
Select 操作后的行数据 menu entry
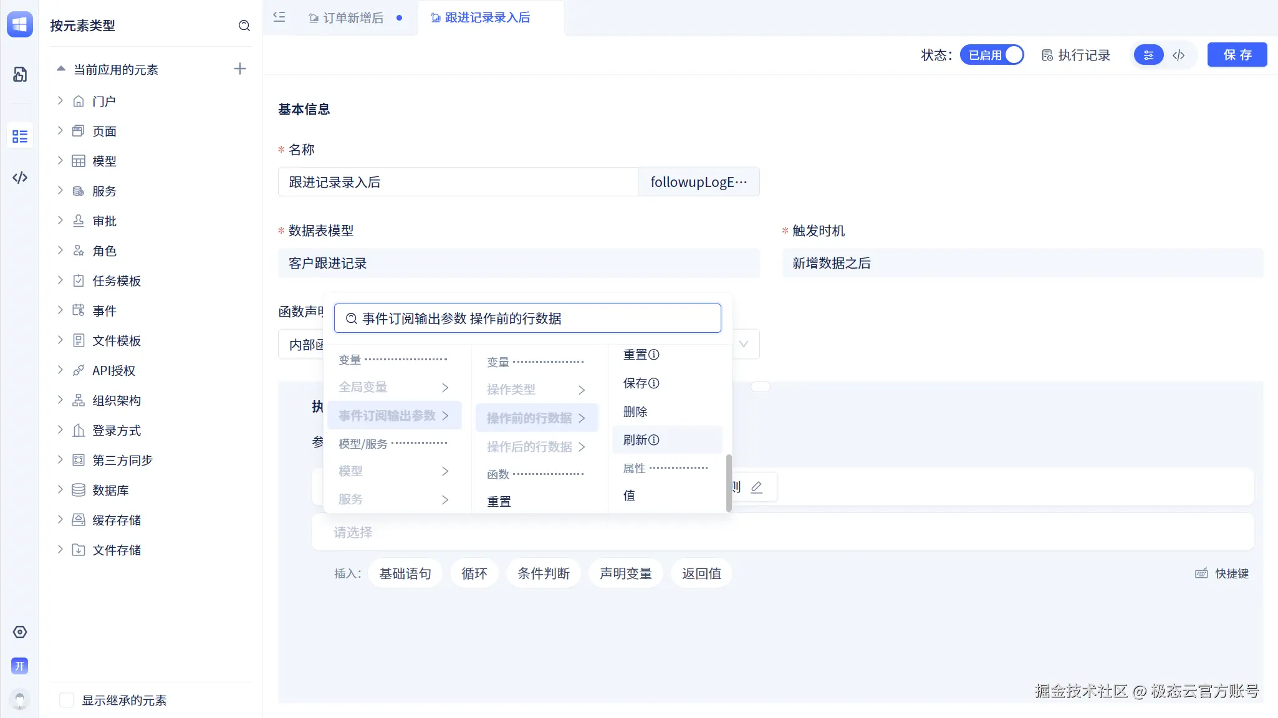tap(529, 447)
